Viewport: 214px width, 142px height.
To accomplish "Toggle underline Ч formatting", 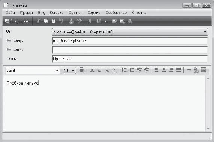I will pyautogui.click(x=107, y=70).
